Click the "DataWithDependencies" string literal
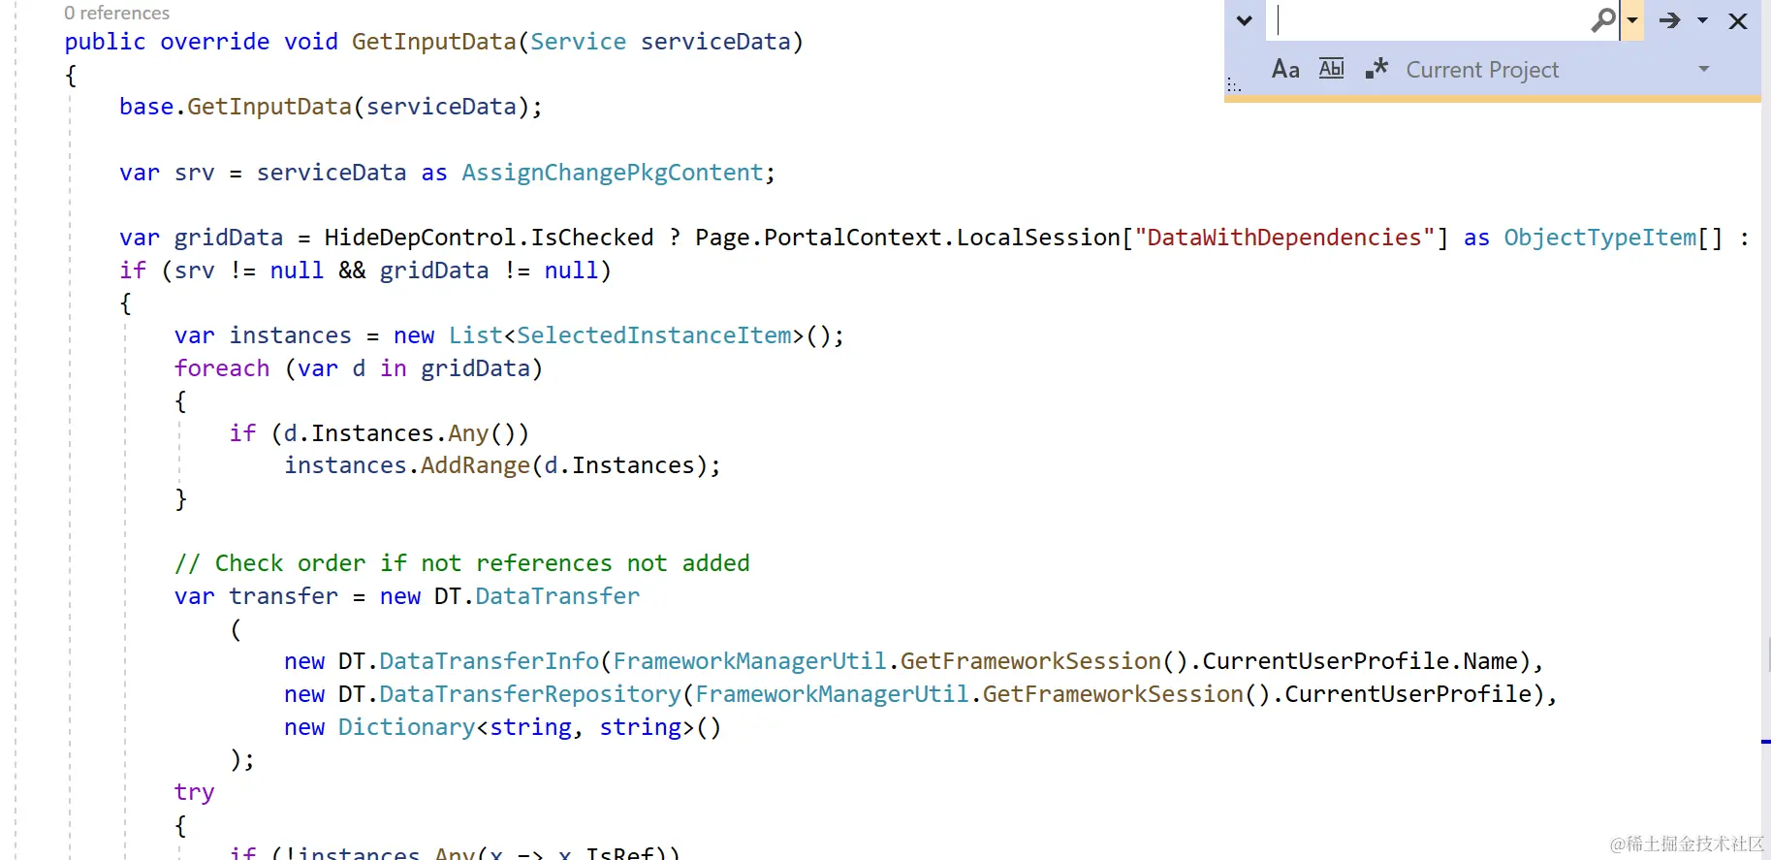The image size is (1771, 860). (x=1284, y=238)
